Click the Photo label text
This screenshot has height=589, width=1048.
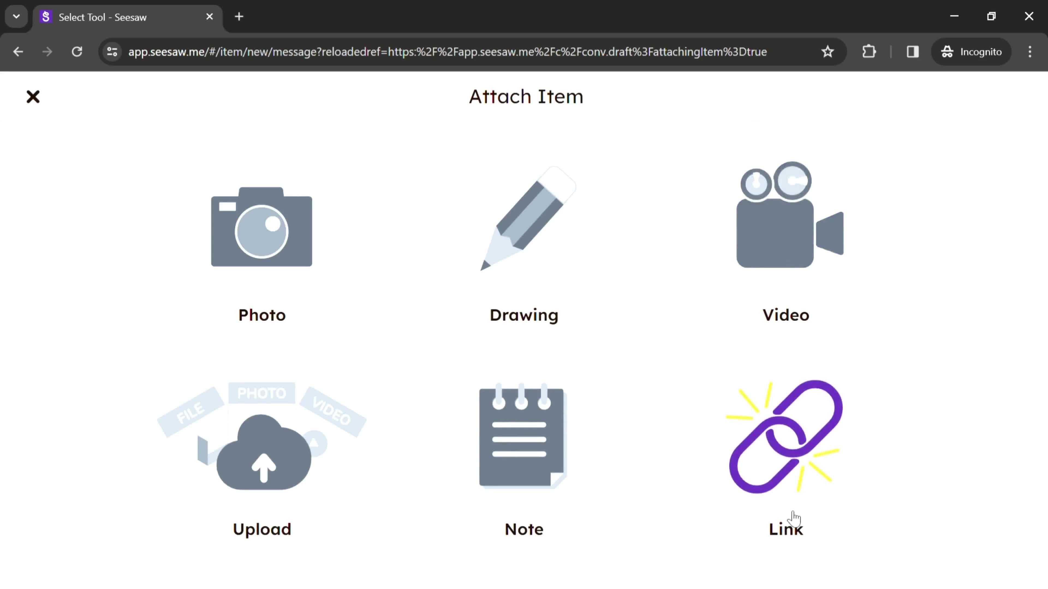click(262, 315)
